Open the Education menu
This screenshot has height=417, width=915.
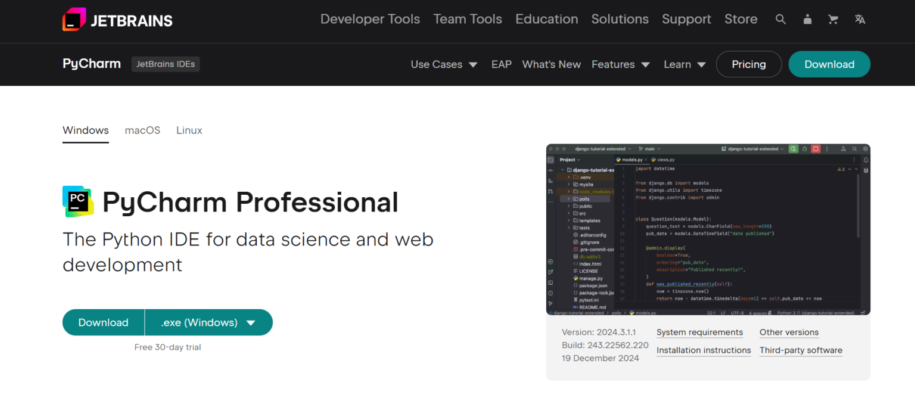546,18
